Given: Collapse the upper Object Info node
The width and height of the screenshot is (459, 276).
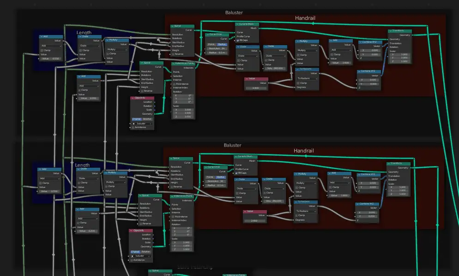Looking at the screenshot, I should coord(133,98).
